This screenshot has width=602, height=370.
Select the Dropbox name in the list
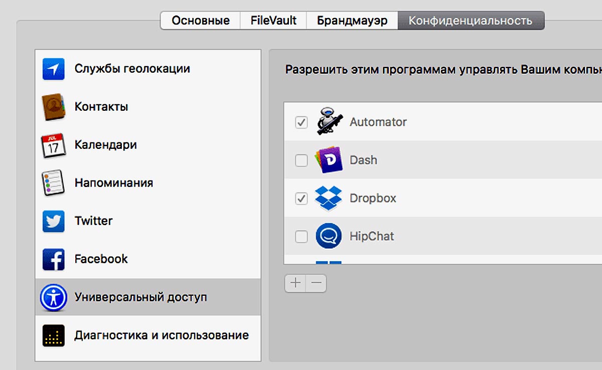pyautogui.click(x=373, y=199)
